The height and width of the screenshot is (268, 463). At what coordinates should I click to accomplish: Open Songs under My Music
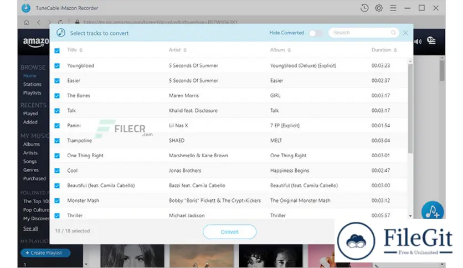click(x=30, y=161)
